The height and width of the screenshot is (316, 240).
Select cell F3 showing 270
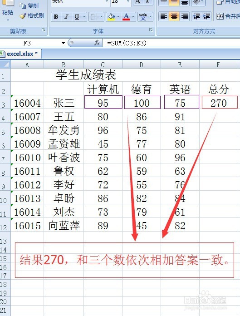220,103
